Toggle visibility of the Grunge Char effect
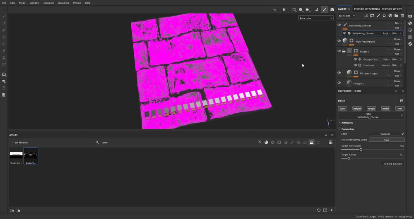Viewport: 414px width, 219px height. (x=355, y=60)
